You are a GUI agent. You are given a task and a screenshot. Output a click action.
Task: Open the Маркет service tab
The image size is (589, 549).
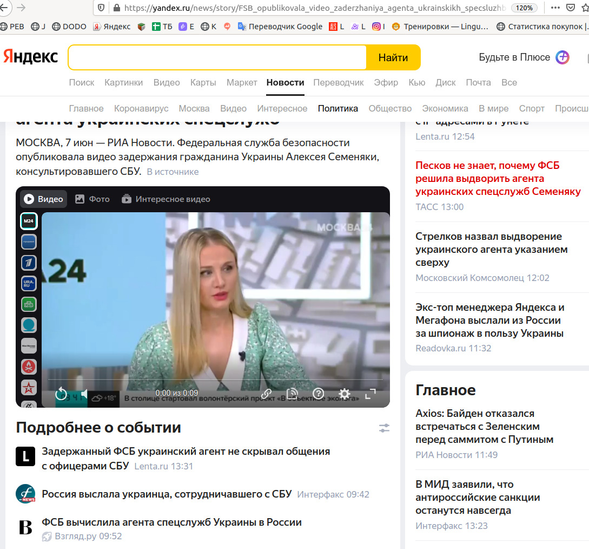242,82
